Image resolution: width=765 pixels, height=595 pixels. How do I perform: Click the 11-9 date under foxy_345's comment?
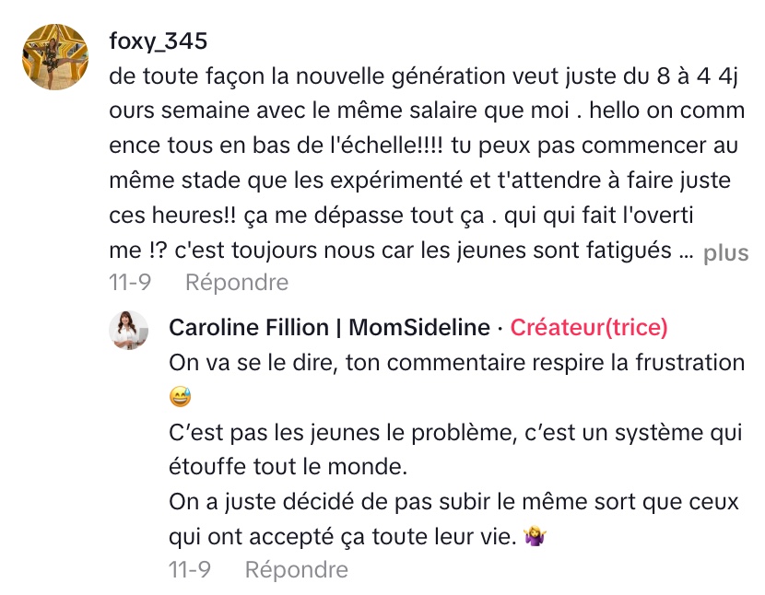pyautogui.click(x=129, y=282)
